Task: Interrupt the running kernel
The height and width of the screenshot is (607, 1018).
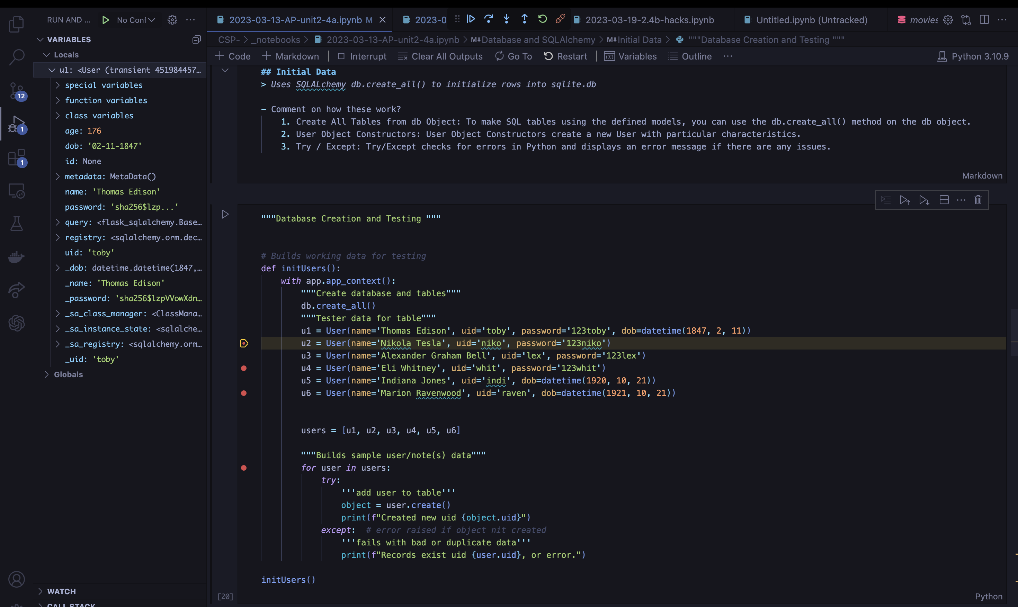Action: pos(362,56)
